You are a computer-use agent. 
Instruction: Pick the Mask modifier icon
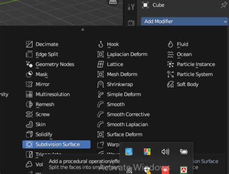pos(29,74)
